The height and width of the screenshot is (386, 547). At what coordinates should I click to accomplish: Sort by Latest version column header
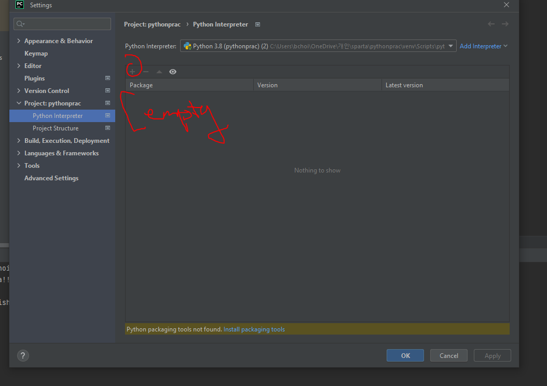click(x=445, y=85)
